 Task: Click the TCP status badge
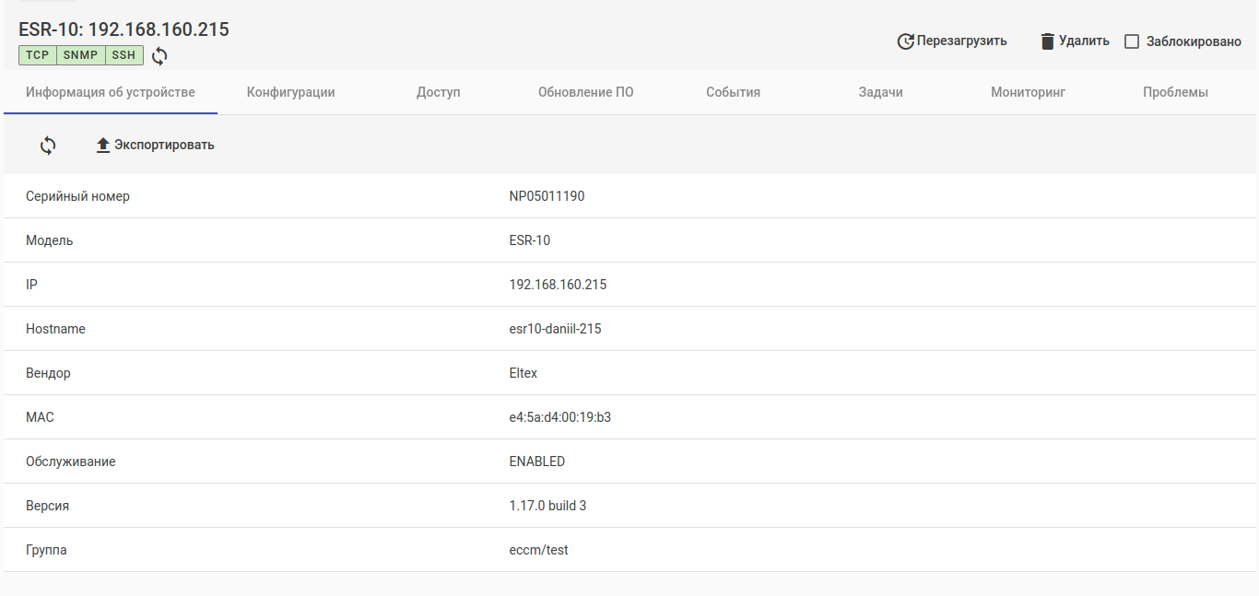coord(38,55)
